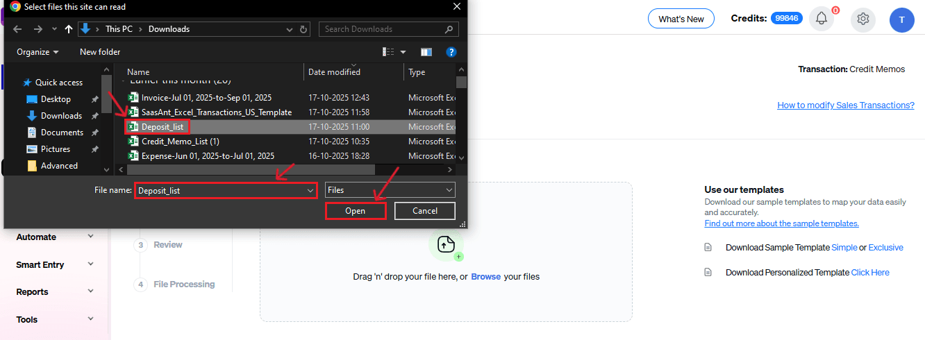The width and height of the screenshot is (925, 340).
Task: Open the Organize menu
Action: tap(37, 52)
